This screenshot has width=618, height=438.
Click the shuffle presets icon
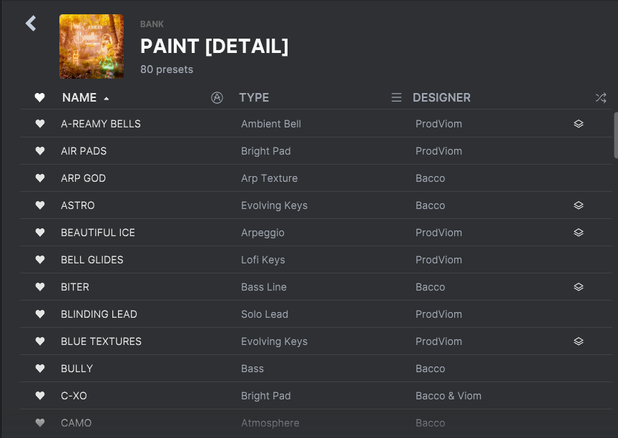(601, 98)
